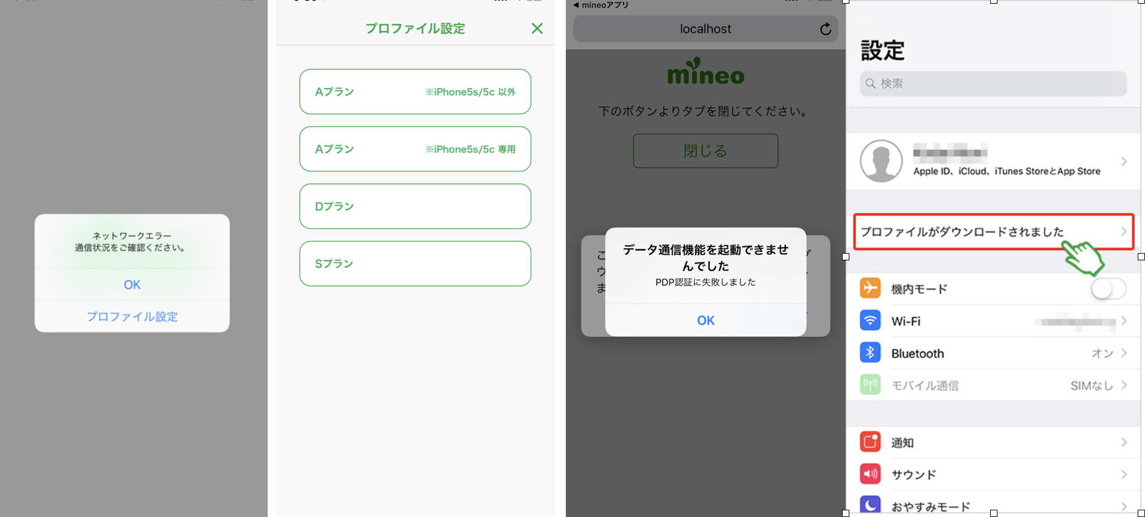Tap the SIMなし status chevron
Screen dimensions: 1145x517
[1124, 385]
